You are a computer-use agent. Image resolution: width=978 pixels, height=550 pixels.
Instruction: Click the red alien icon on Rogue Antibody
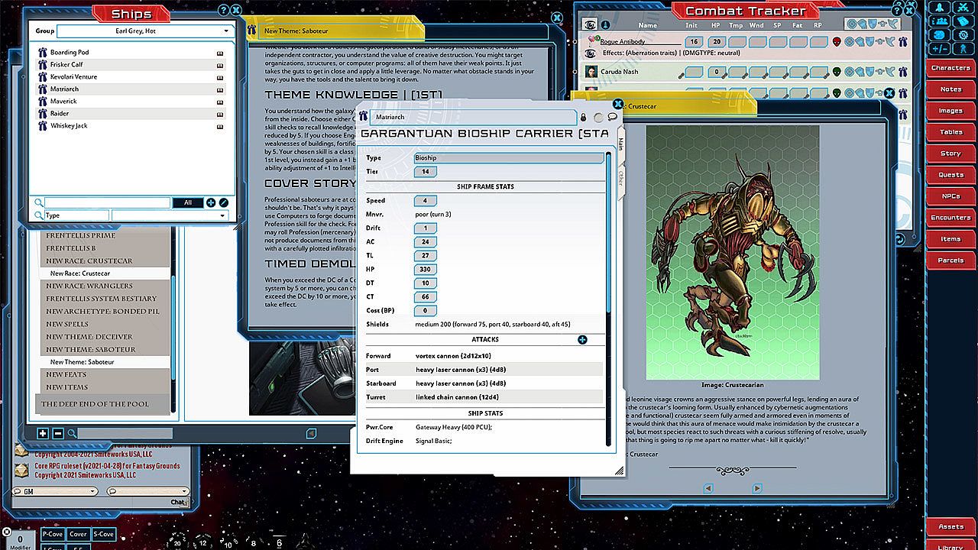837,42
